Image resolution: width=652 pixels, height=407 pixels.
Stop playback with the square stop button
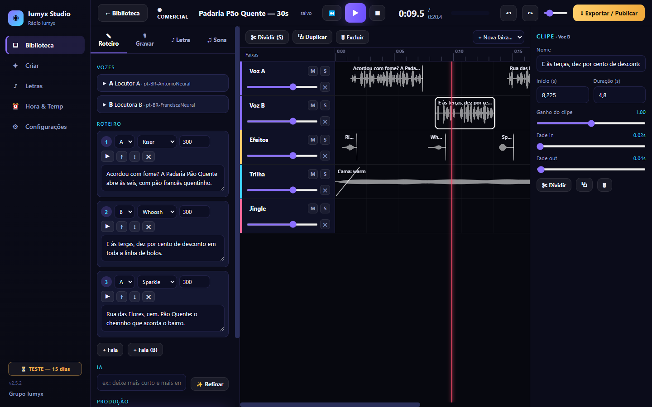click(378, 13)
